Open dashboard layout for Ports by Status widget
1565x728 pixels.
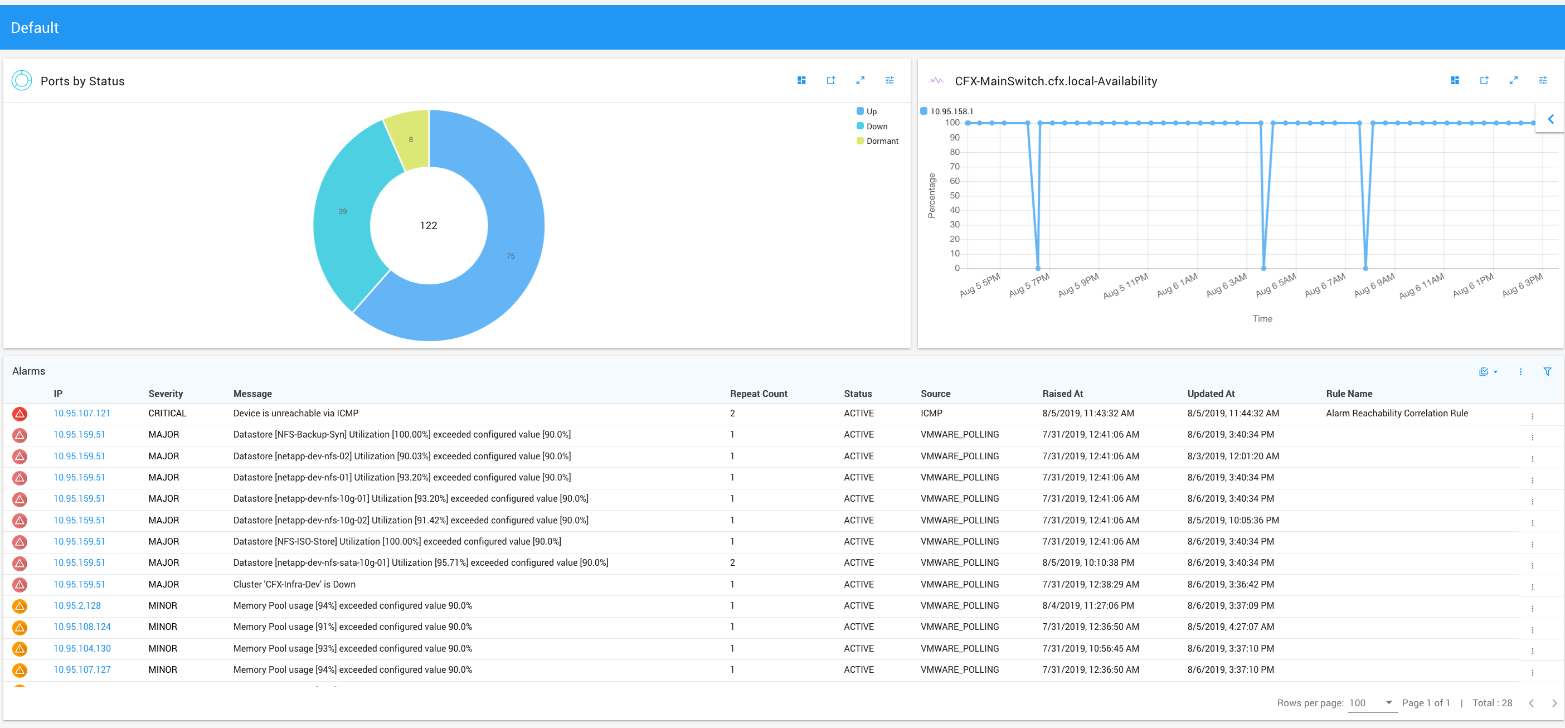pyautogui.click(x=801, y=80)
